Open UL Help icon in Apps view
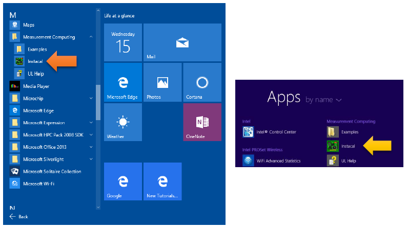408x229 pixels. [333, 161]
